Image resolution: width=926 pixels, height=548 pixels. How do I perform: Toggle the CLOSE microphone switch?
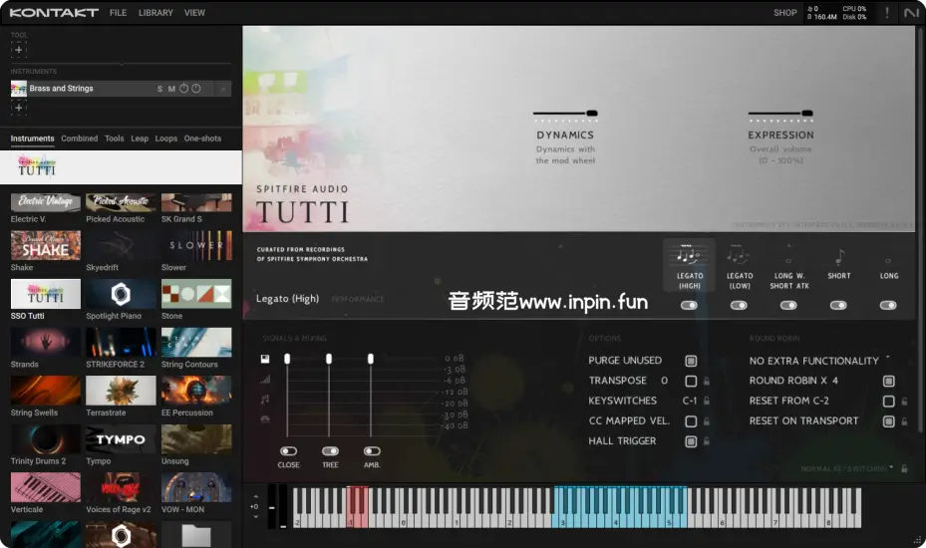click(x=288, y=451)
